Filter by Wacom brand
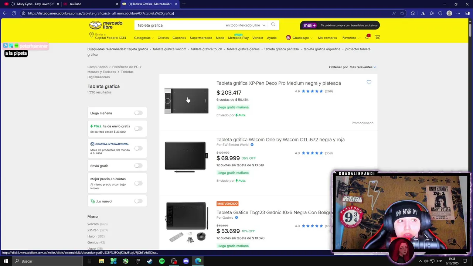 click(x=93, y=224)
